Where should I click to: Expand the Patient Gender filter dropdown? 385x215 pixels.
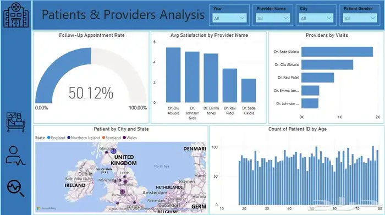tap(360, 18)
